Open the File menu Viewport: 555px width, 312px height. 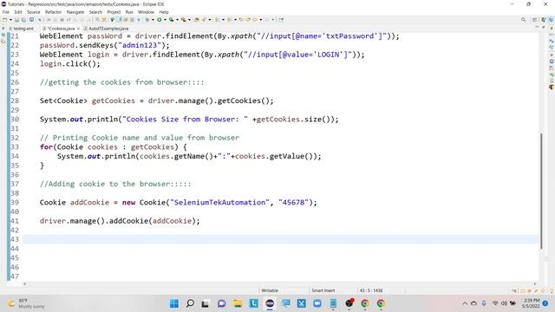[x=6, y=12]
